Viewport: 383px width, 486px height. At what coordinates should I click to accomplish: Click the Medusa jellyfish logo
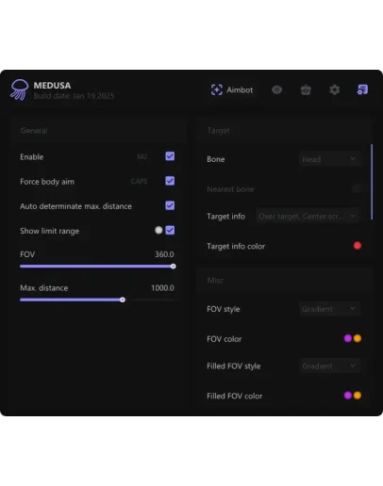tap(20, 89)
